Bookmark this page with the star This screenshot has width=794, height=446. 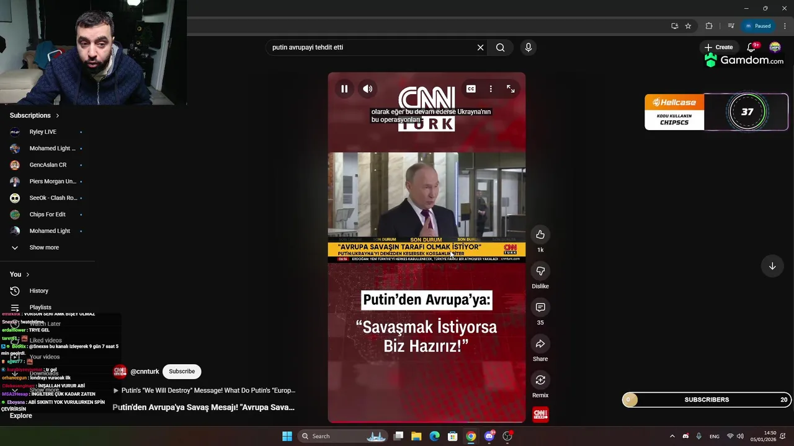(x=688, y=26)
